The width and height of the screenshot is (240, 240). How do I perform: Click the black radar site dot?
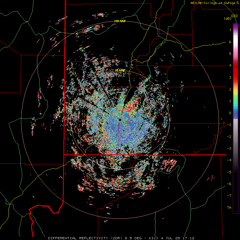click(x=120, y=120)
